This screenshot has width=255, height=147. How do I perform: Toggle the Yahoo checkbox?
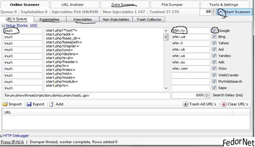pos(214,43)
